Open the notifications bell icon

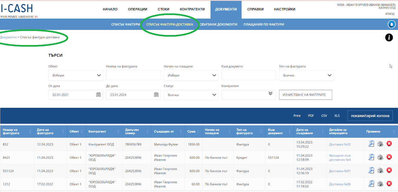point(392,24)
